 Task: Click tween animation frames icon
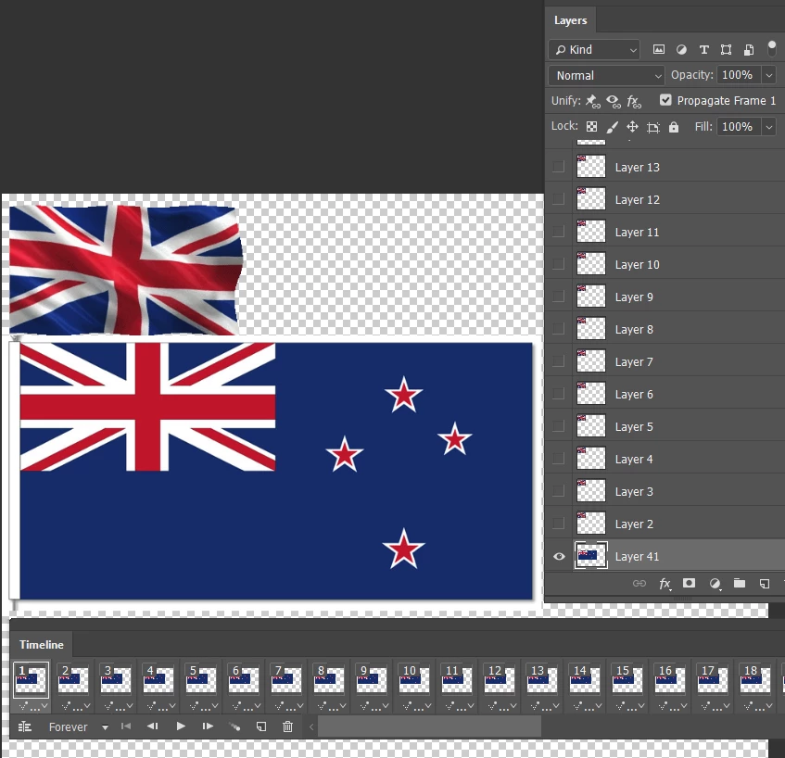click(x=234, y=726)
